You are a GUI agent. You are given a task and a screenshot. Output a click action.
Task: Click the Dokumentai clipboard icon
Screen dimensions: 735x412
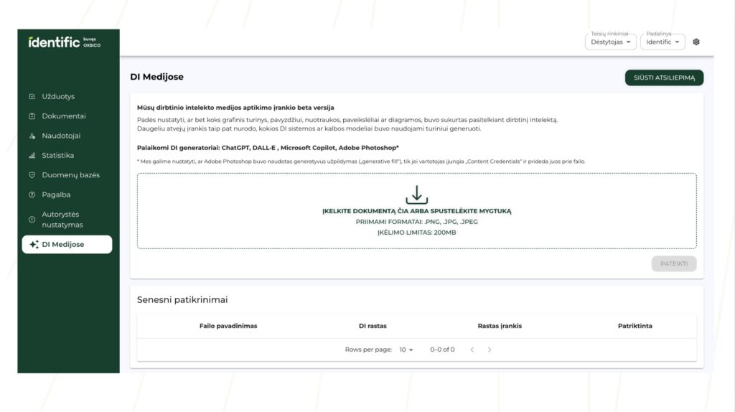point(32,116)
